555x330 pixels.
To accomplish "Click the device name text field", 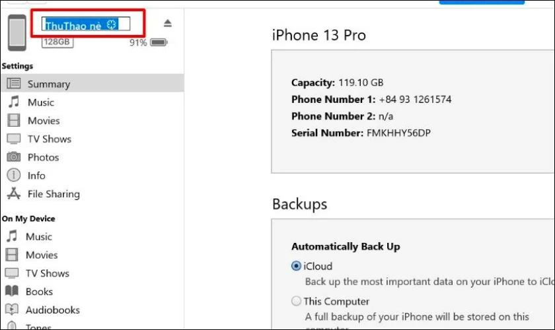I will tap(86, 24).
